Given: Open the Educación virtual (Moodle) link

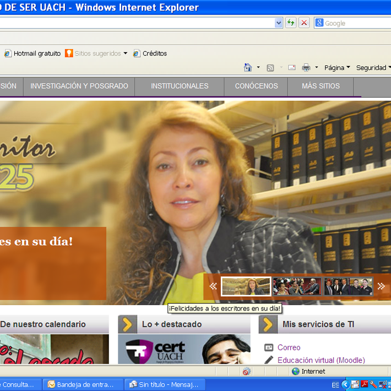Looking at the screenshot, I should [x=321, y=360].
